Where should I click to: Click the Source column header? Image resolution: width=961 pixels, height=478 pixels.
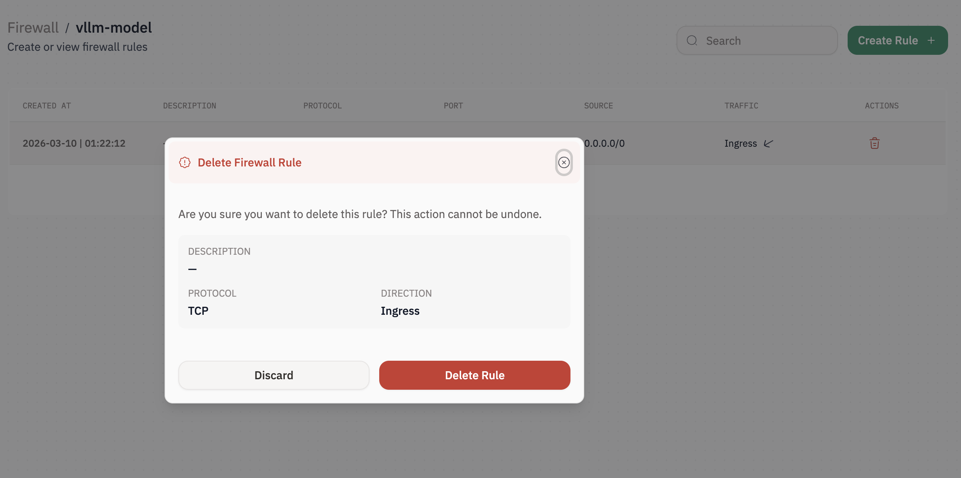pyautogui.click(x=598, y=106)
